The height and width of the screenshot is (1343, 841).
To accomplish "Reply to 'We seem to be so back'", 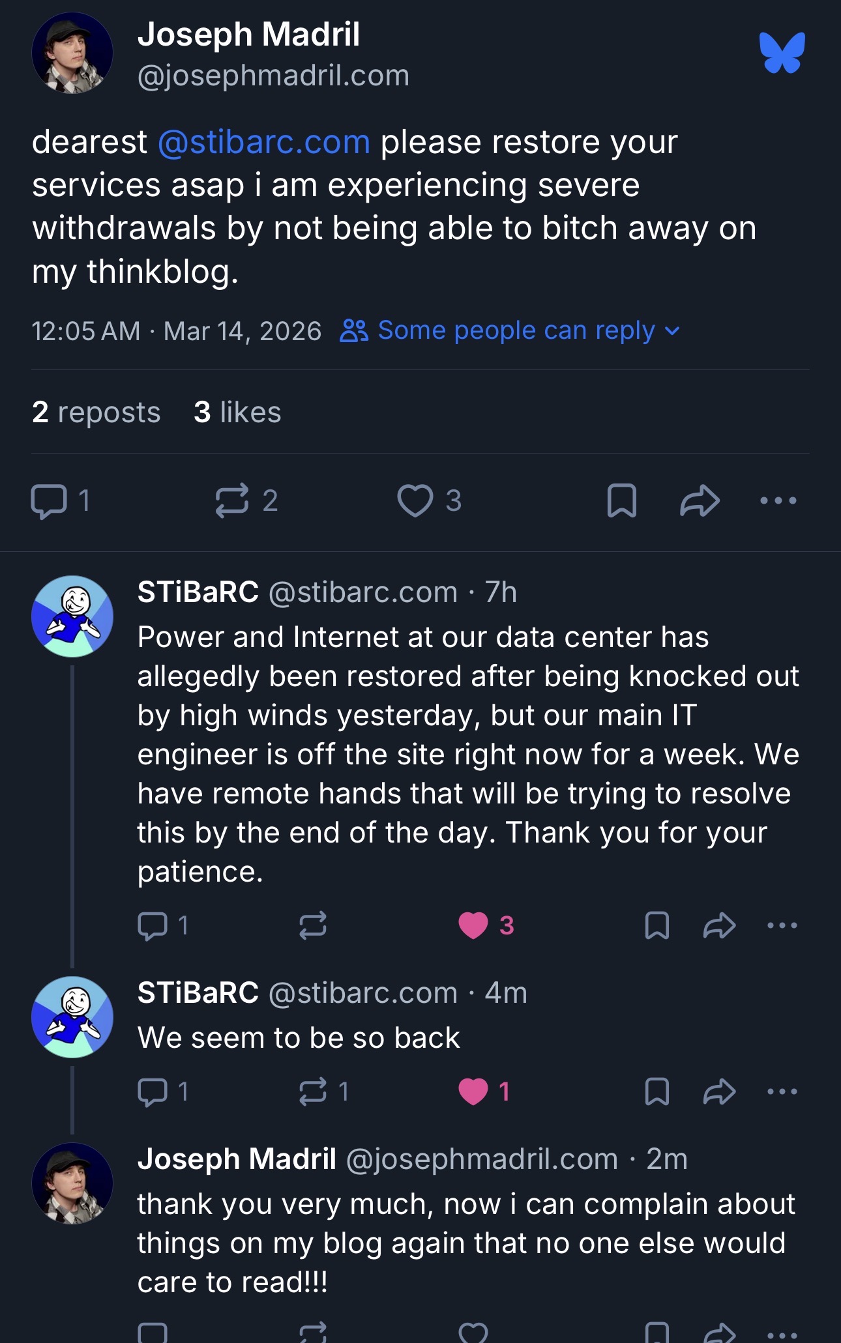I will click(153, 1091).
